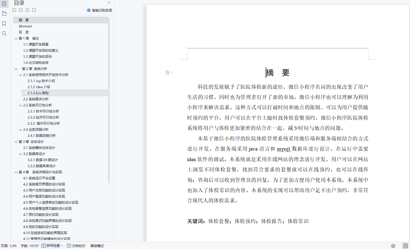Jump to 2.3.2 经济可行性分析
This screenshot has width=410, height=249.
[x=43, y=117]
